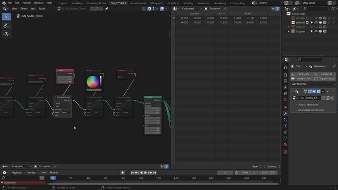
Task: Play the animation in reverse
Action: tap(141, 173)
